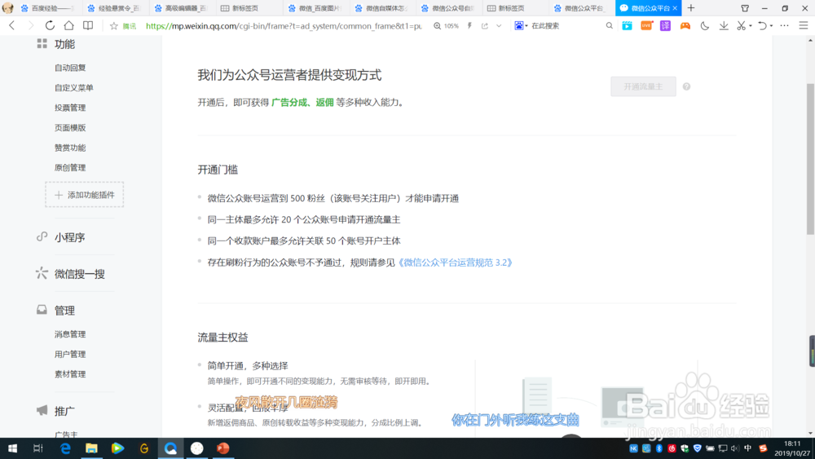815x459 pixels.
Task: Open the downloads arrow icon
Action: point(724,25)
